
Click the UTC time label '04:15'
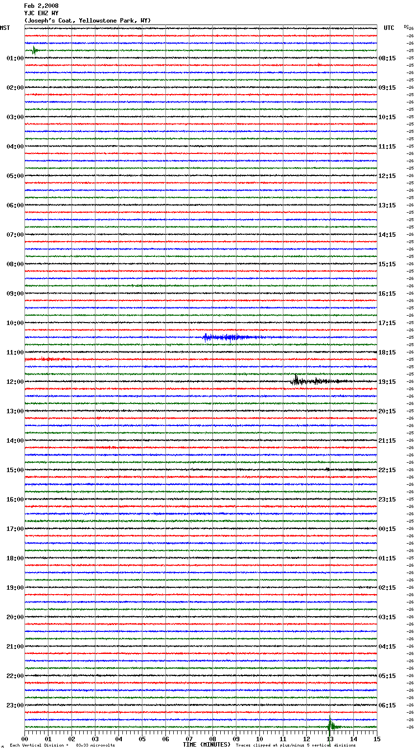pos(387,647)
